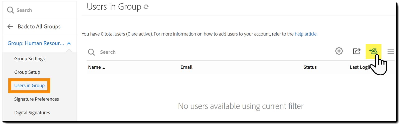Click the assign users to group icon
The image size is (399, 124).
pos(373,51)
